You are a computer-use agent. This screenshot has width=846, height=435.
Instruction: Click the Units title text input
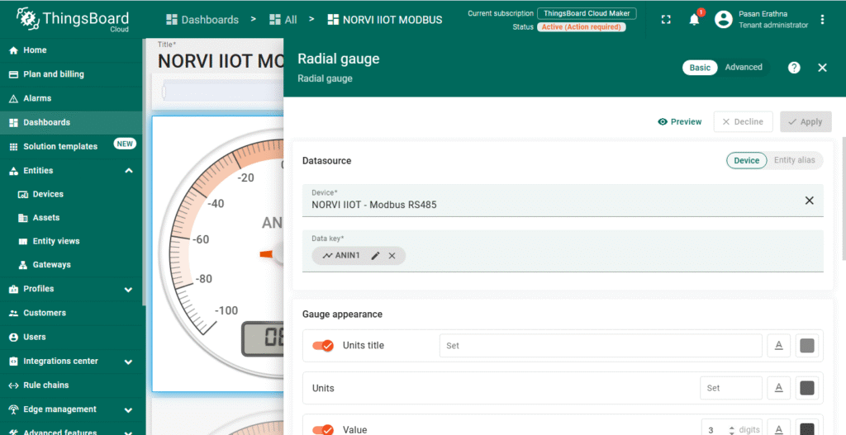[x=600, y=346]
